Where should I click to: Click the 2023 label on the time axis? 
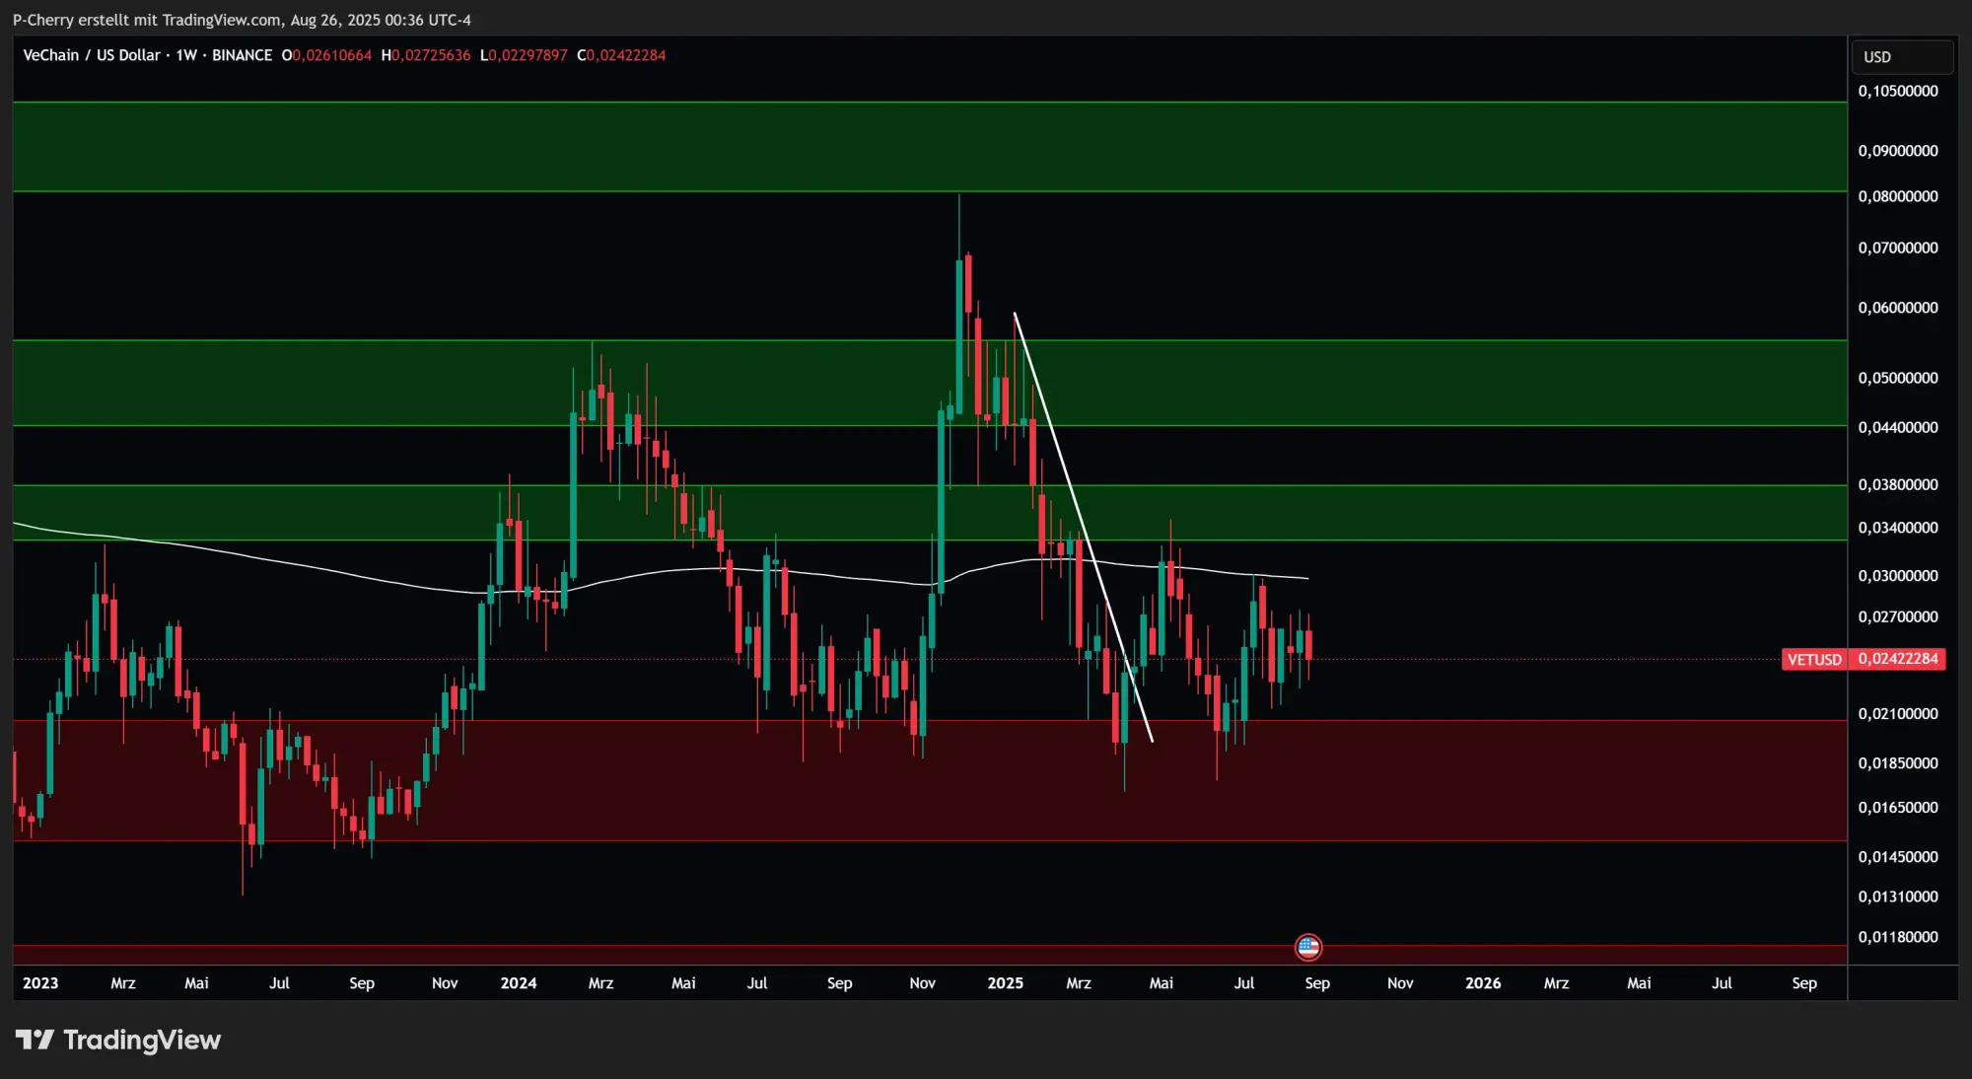click(x=40, y=983)
